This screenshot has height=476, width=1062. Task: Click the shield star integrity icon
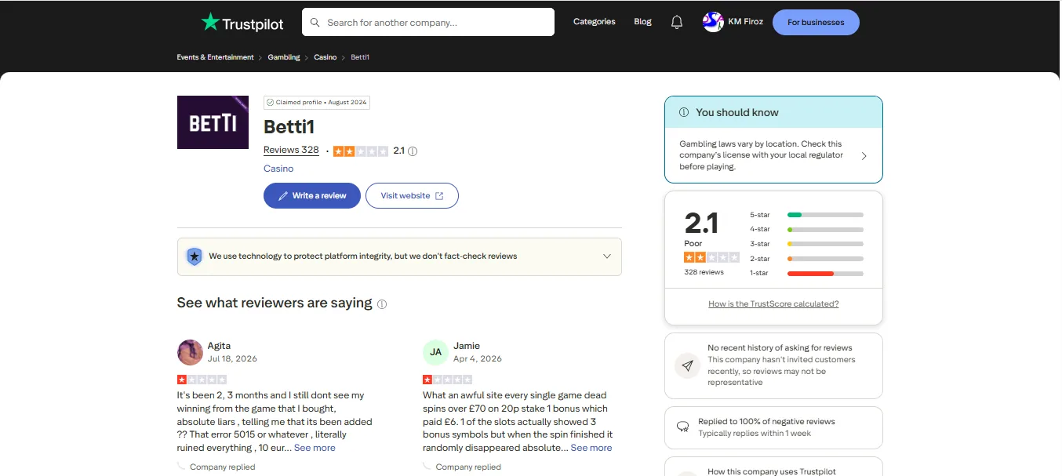click(x=195, y=256)
